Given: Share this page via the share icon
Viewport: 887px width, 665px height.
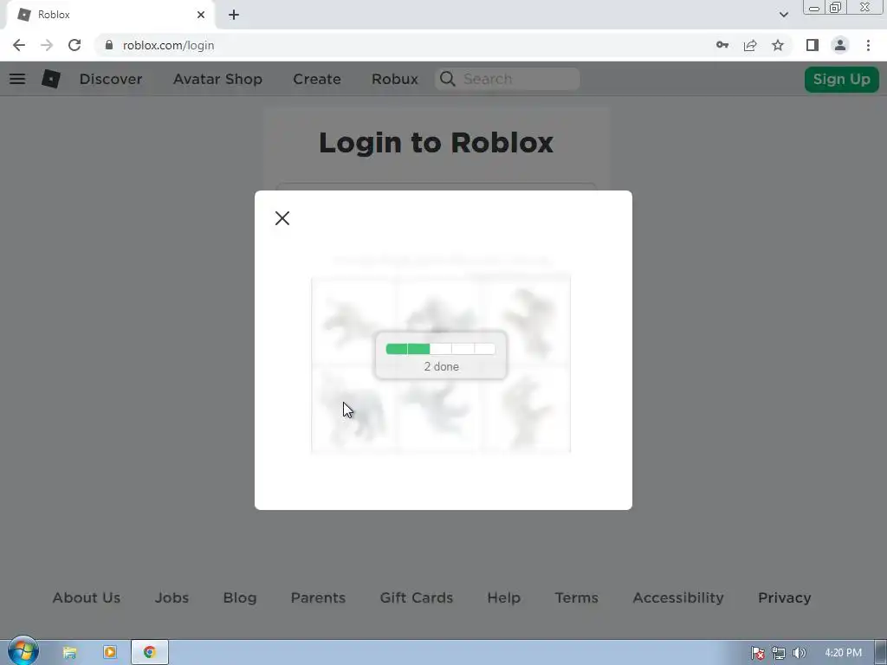Looking at the screenshot, I should 750,45.
